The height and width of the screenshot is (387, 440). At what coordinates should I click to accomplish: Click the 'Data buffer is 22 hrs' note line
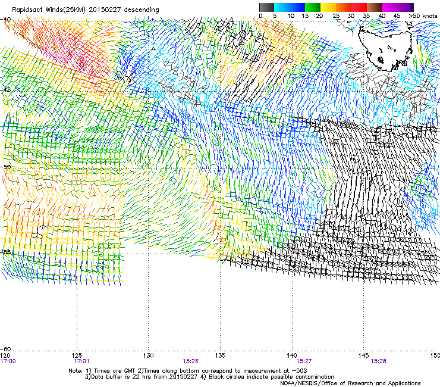[209, 377]
